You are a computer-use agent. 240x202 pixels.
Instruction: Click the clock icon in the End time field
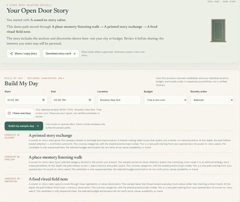(x=90, y=100)
